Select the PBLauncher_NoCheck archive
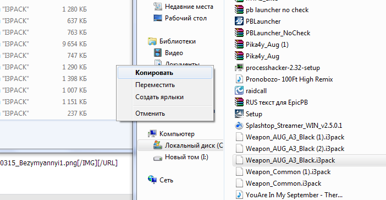 [x=278, y=33]
